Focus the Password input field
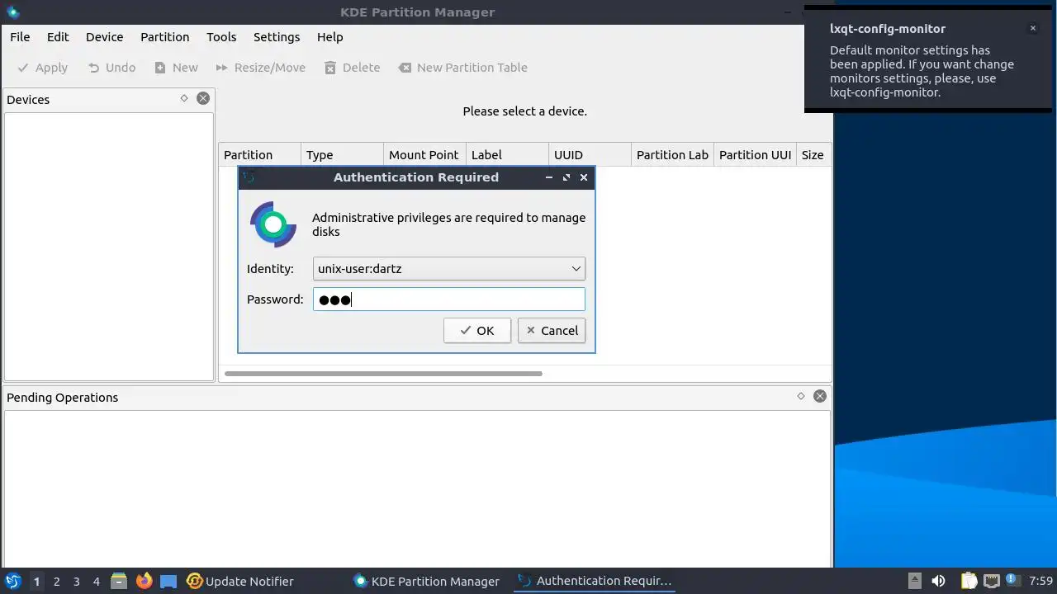 click(x=449, y=299)
